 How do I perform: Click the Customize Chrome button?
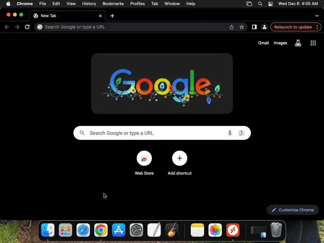click(x=293, y=210)
